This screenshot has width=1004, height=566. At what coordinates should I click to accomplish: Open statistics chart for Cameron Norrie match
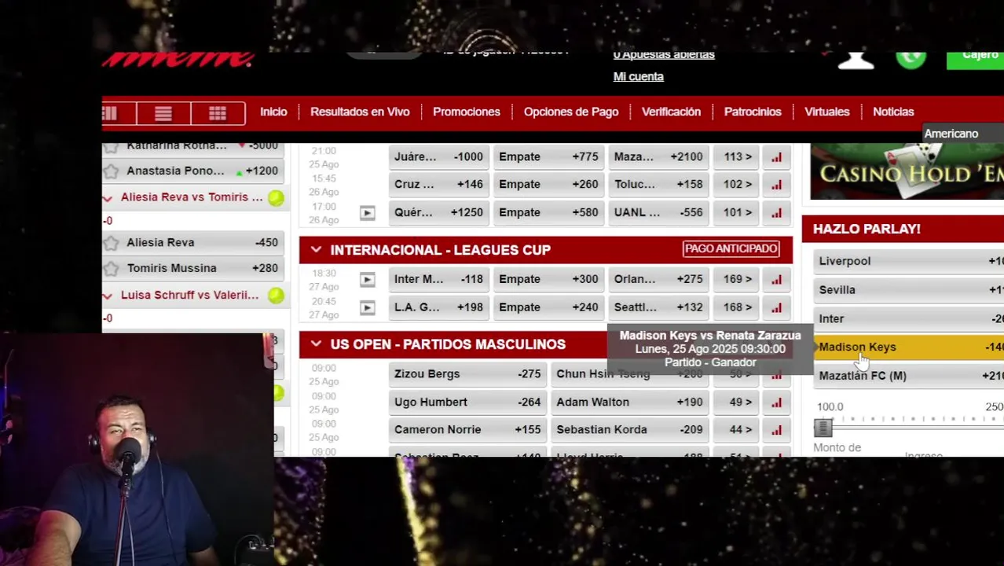776,430
